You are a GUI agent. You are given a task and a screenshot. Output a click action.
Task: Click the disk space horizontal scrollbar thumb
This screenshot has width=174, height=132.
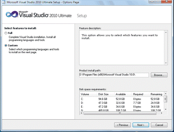coord(120,113)
